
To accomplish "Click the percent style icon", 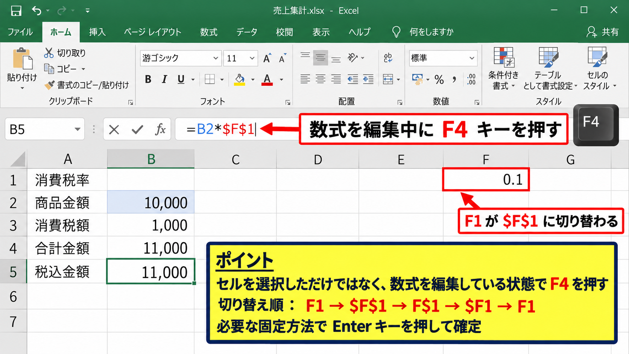I will (439, 79).
